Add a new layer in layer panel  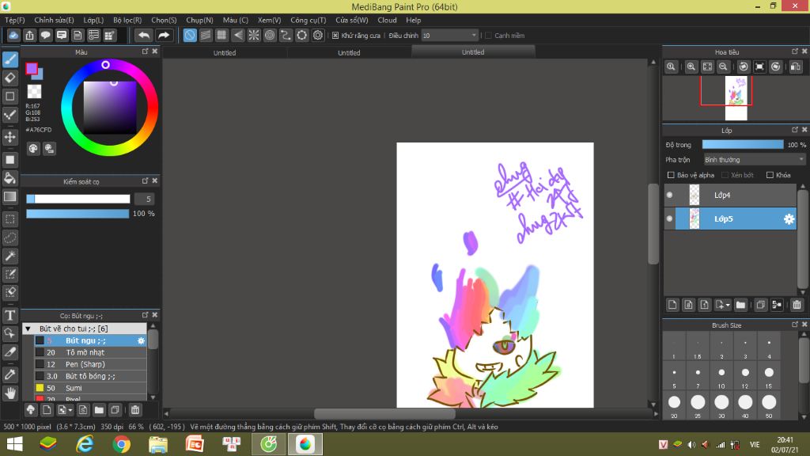[x=672, y=305]
